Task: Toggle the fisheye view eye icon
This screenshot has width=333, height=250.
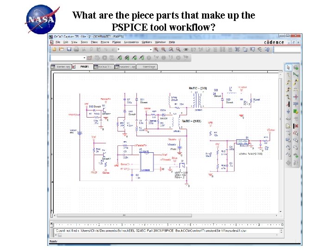Action: pos(186,50)
